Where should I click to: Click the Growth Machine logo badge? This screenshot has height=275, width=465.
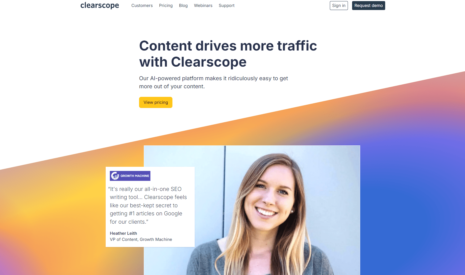(130, 176)
